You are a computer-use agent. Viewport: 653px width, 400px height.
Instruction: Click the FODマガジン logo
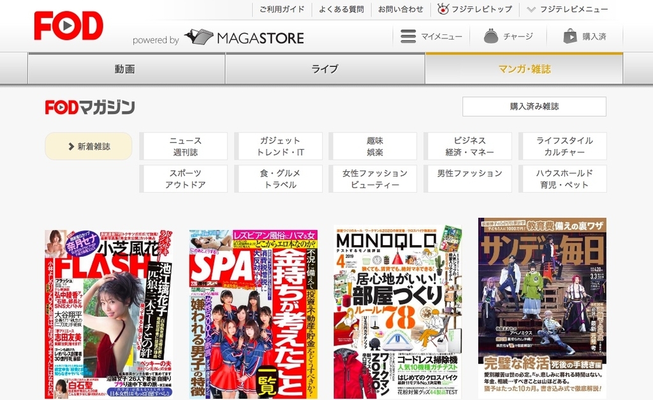[90, 107]
